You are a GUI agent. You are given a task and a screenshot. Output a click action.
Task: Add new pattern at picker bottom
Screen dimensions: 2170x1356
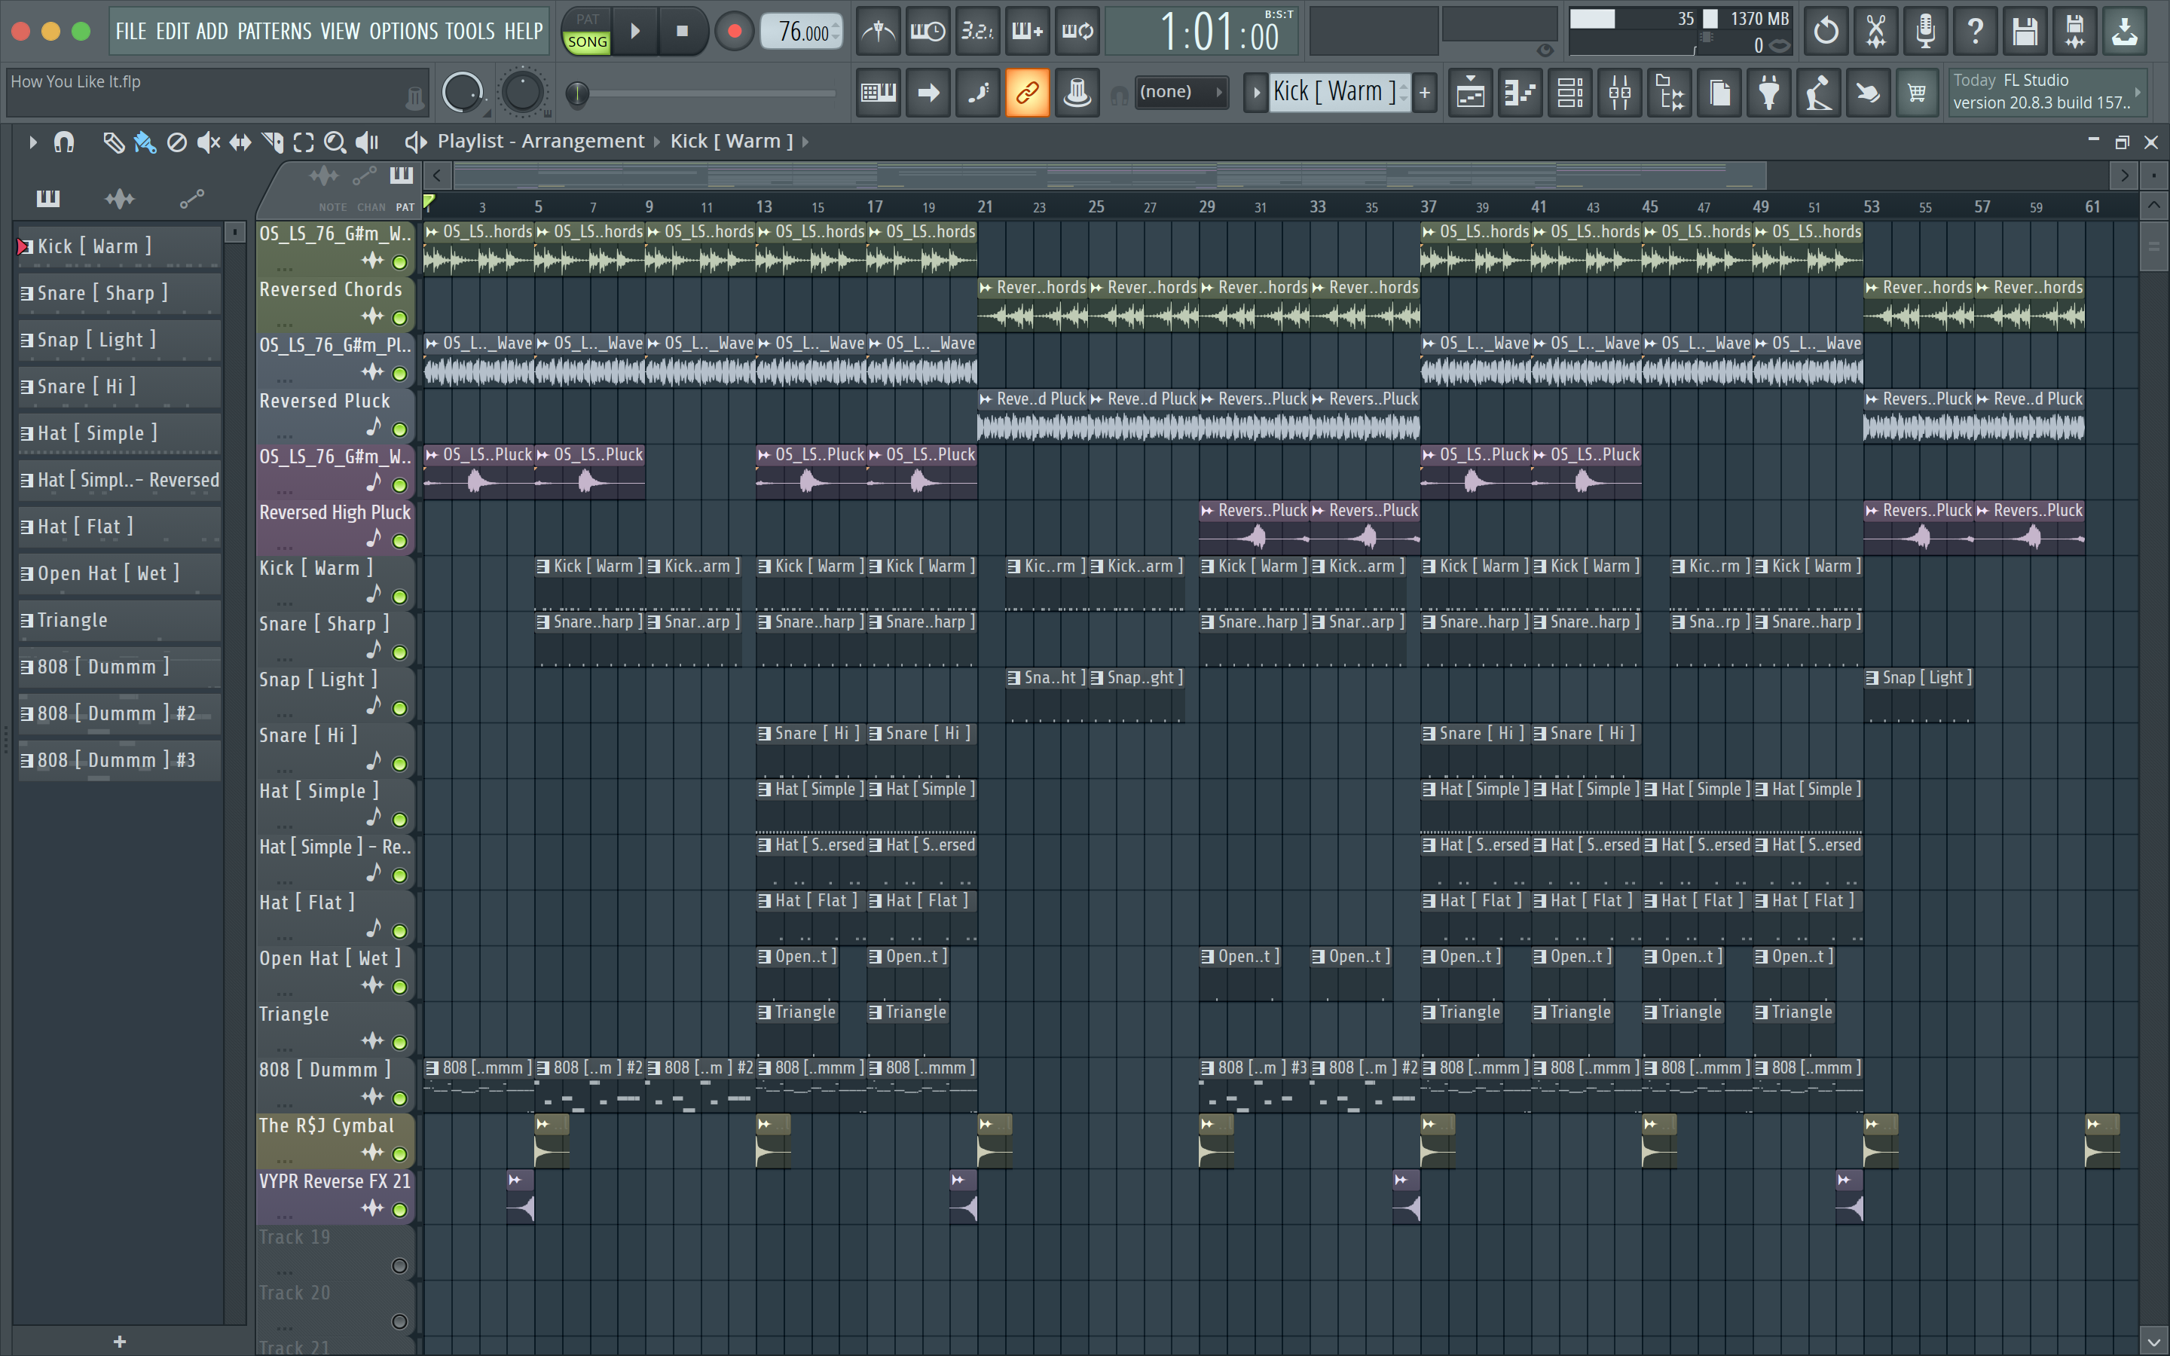119,1342
